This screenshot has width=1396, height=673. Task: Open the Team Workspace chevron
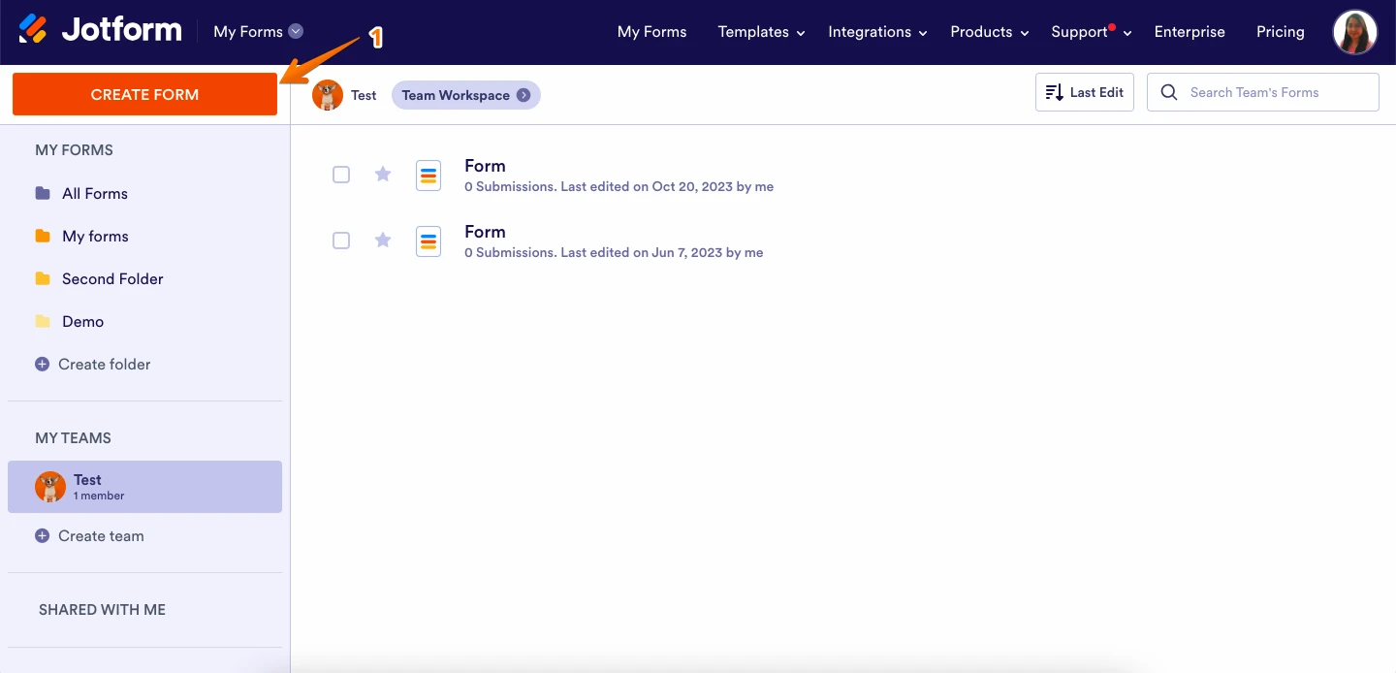[523, 95]
